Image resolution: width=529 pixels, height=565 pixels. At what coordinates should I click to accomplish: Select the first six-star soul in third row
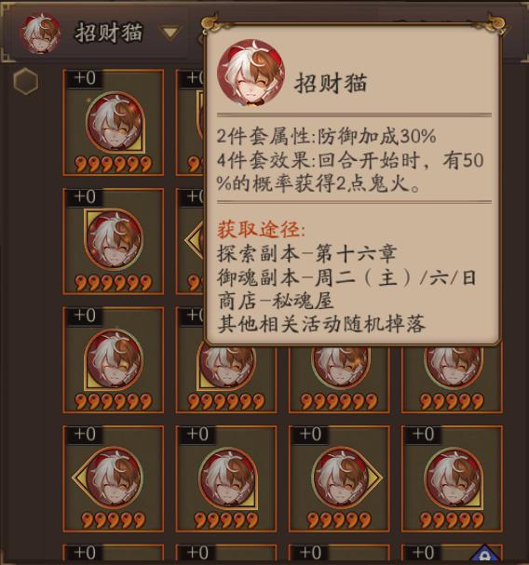click(114, 360)
